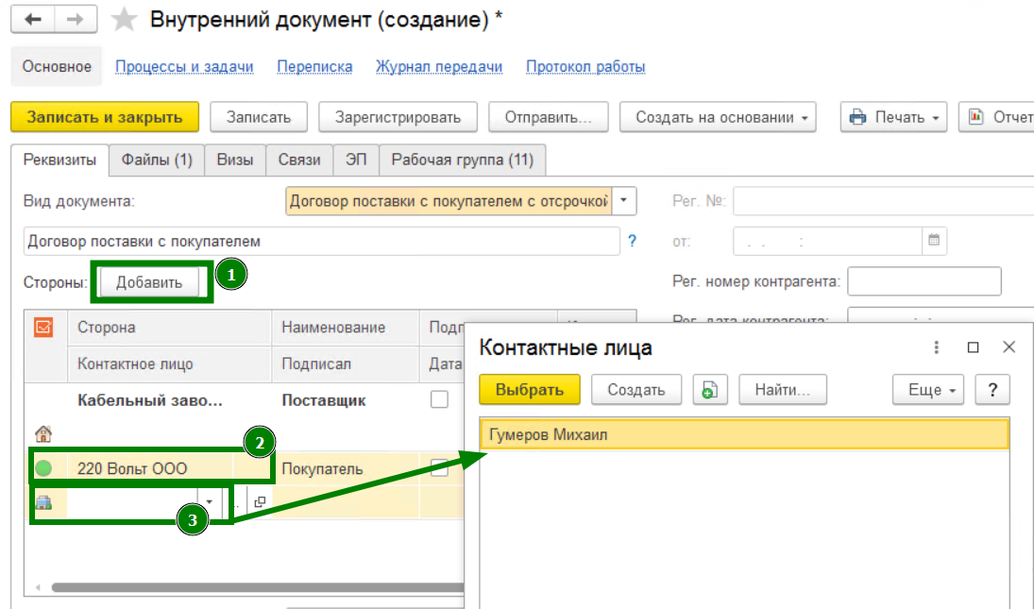Open Журнал передачи link

(439, 67)
